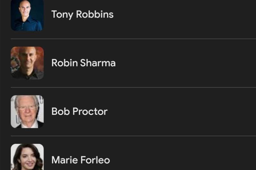Tap the picture beside Bob Proctor
Screen dimensions: 256x170
[x=27, y=112]
